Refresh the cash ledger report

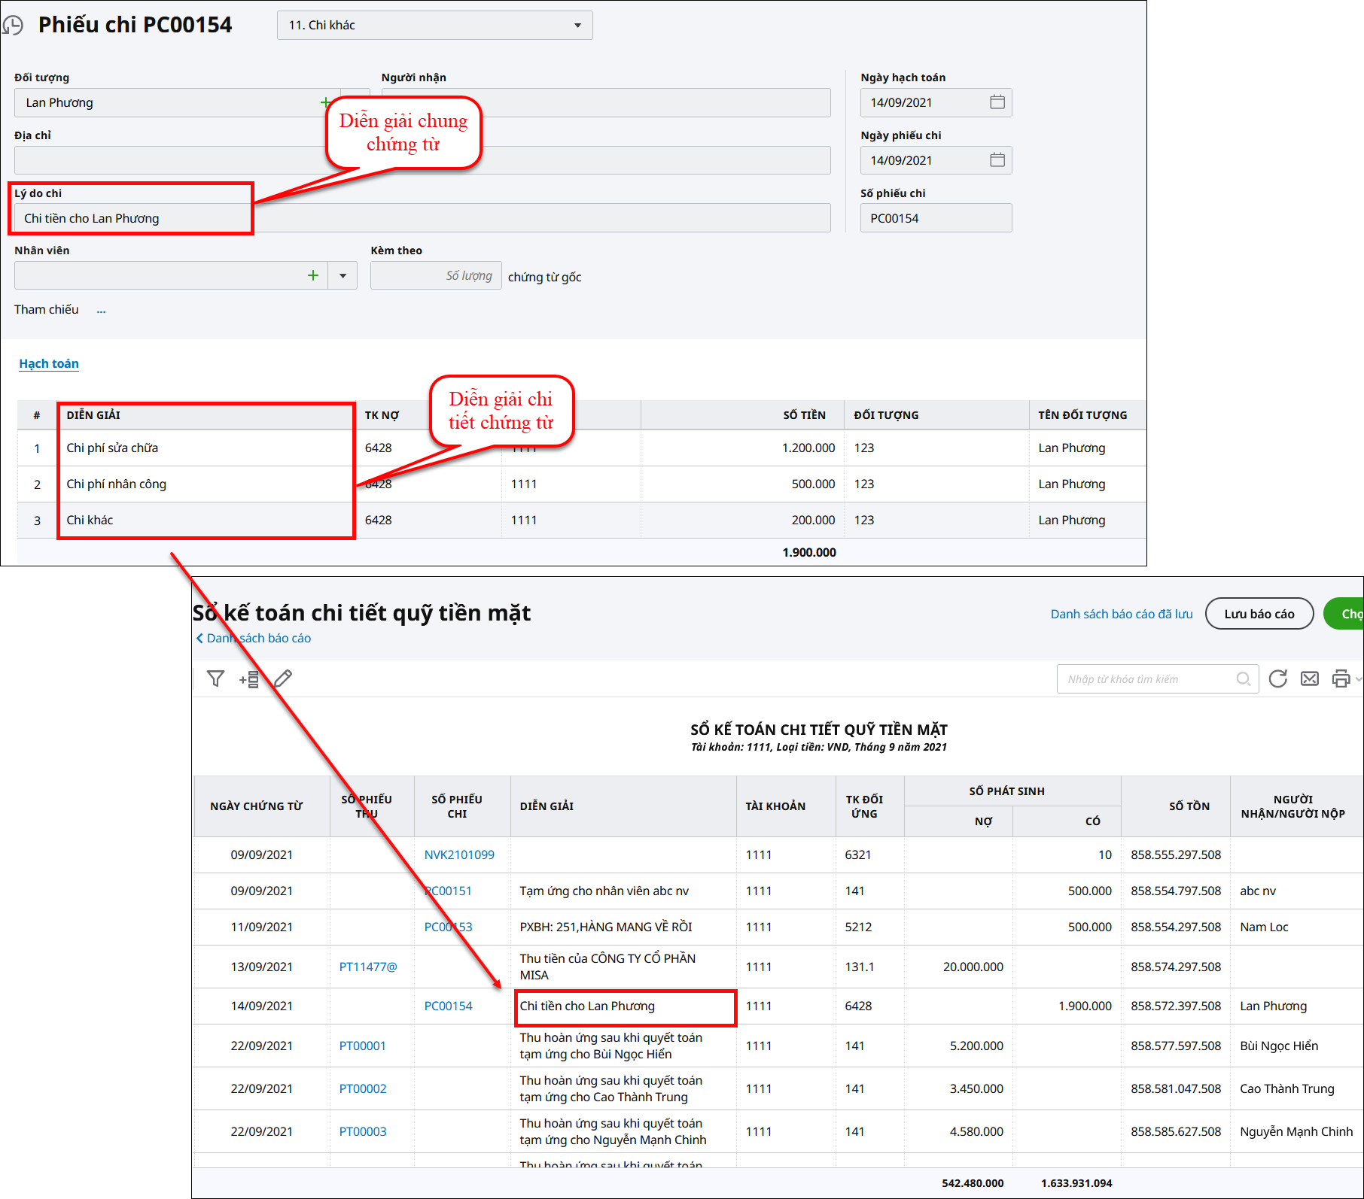[1277, 679]
